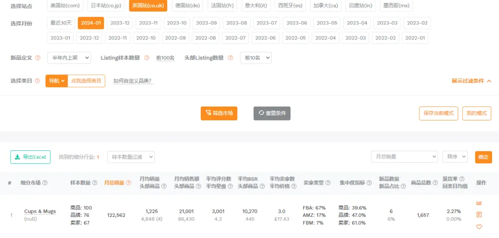Open the 降序 sort order dropdown
499x238 pixels.
click(455, 157)
